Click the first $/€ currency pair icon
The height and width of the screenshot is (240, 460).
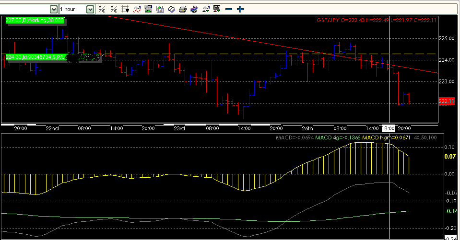102,10
